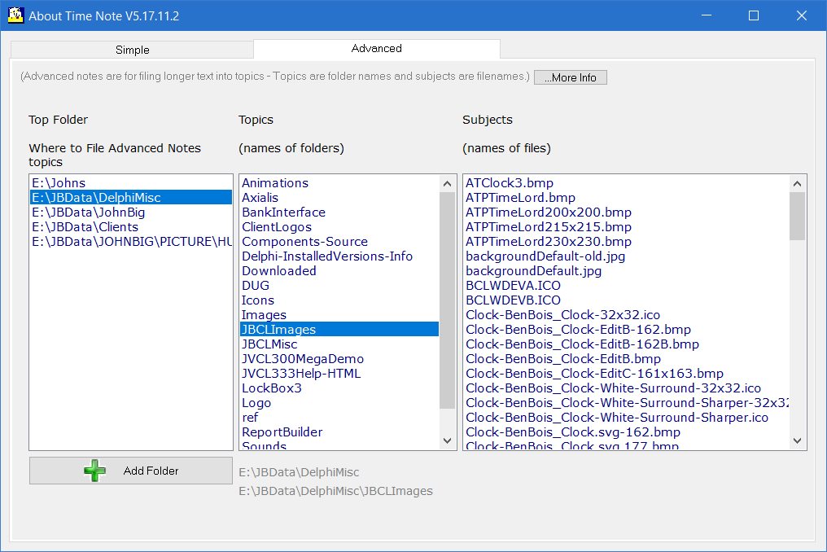The height and width of the screenshot is (552, 827).
Task: Select the E:\Johns top folder
Action: pyautogui.click(x=59, y=183)
